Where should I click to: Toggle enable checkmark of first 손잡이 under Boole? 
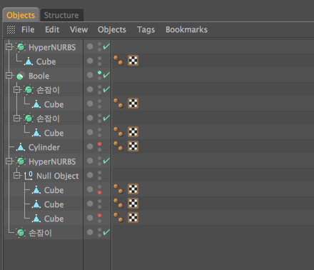[106, 89]
